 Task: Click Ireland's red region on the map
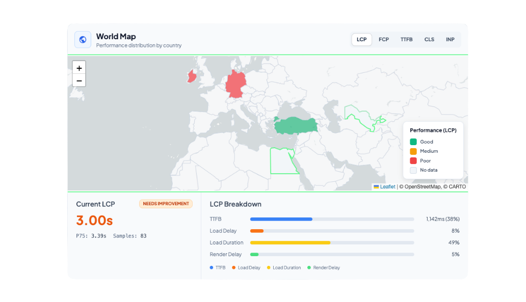point(192,77)
